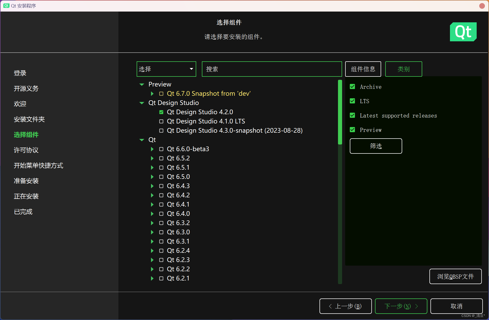
Task: Check Qt 6.7.0 Snapshot from 'dev' checkbox
Action: tap(161, 94)
